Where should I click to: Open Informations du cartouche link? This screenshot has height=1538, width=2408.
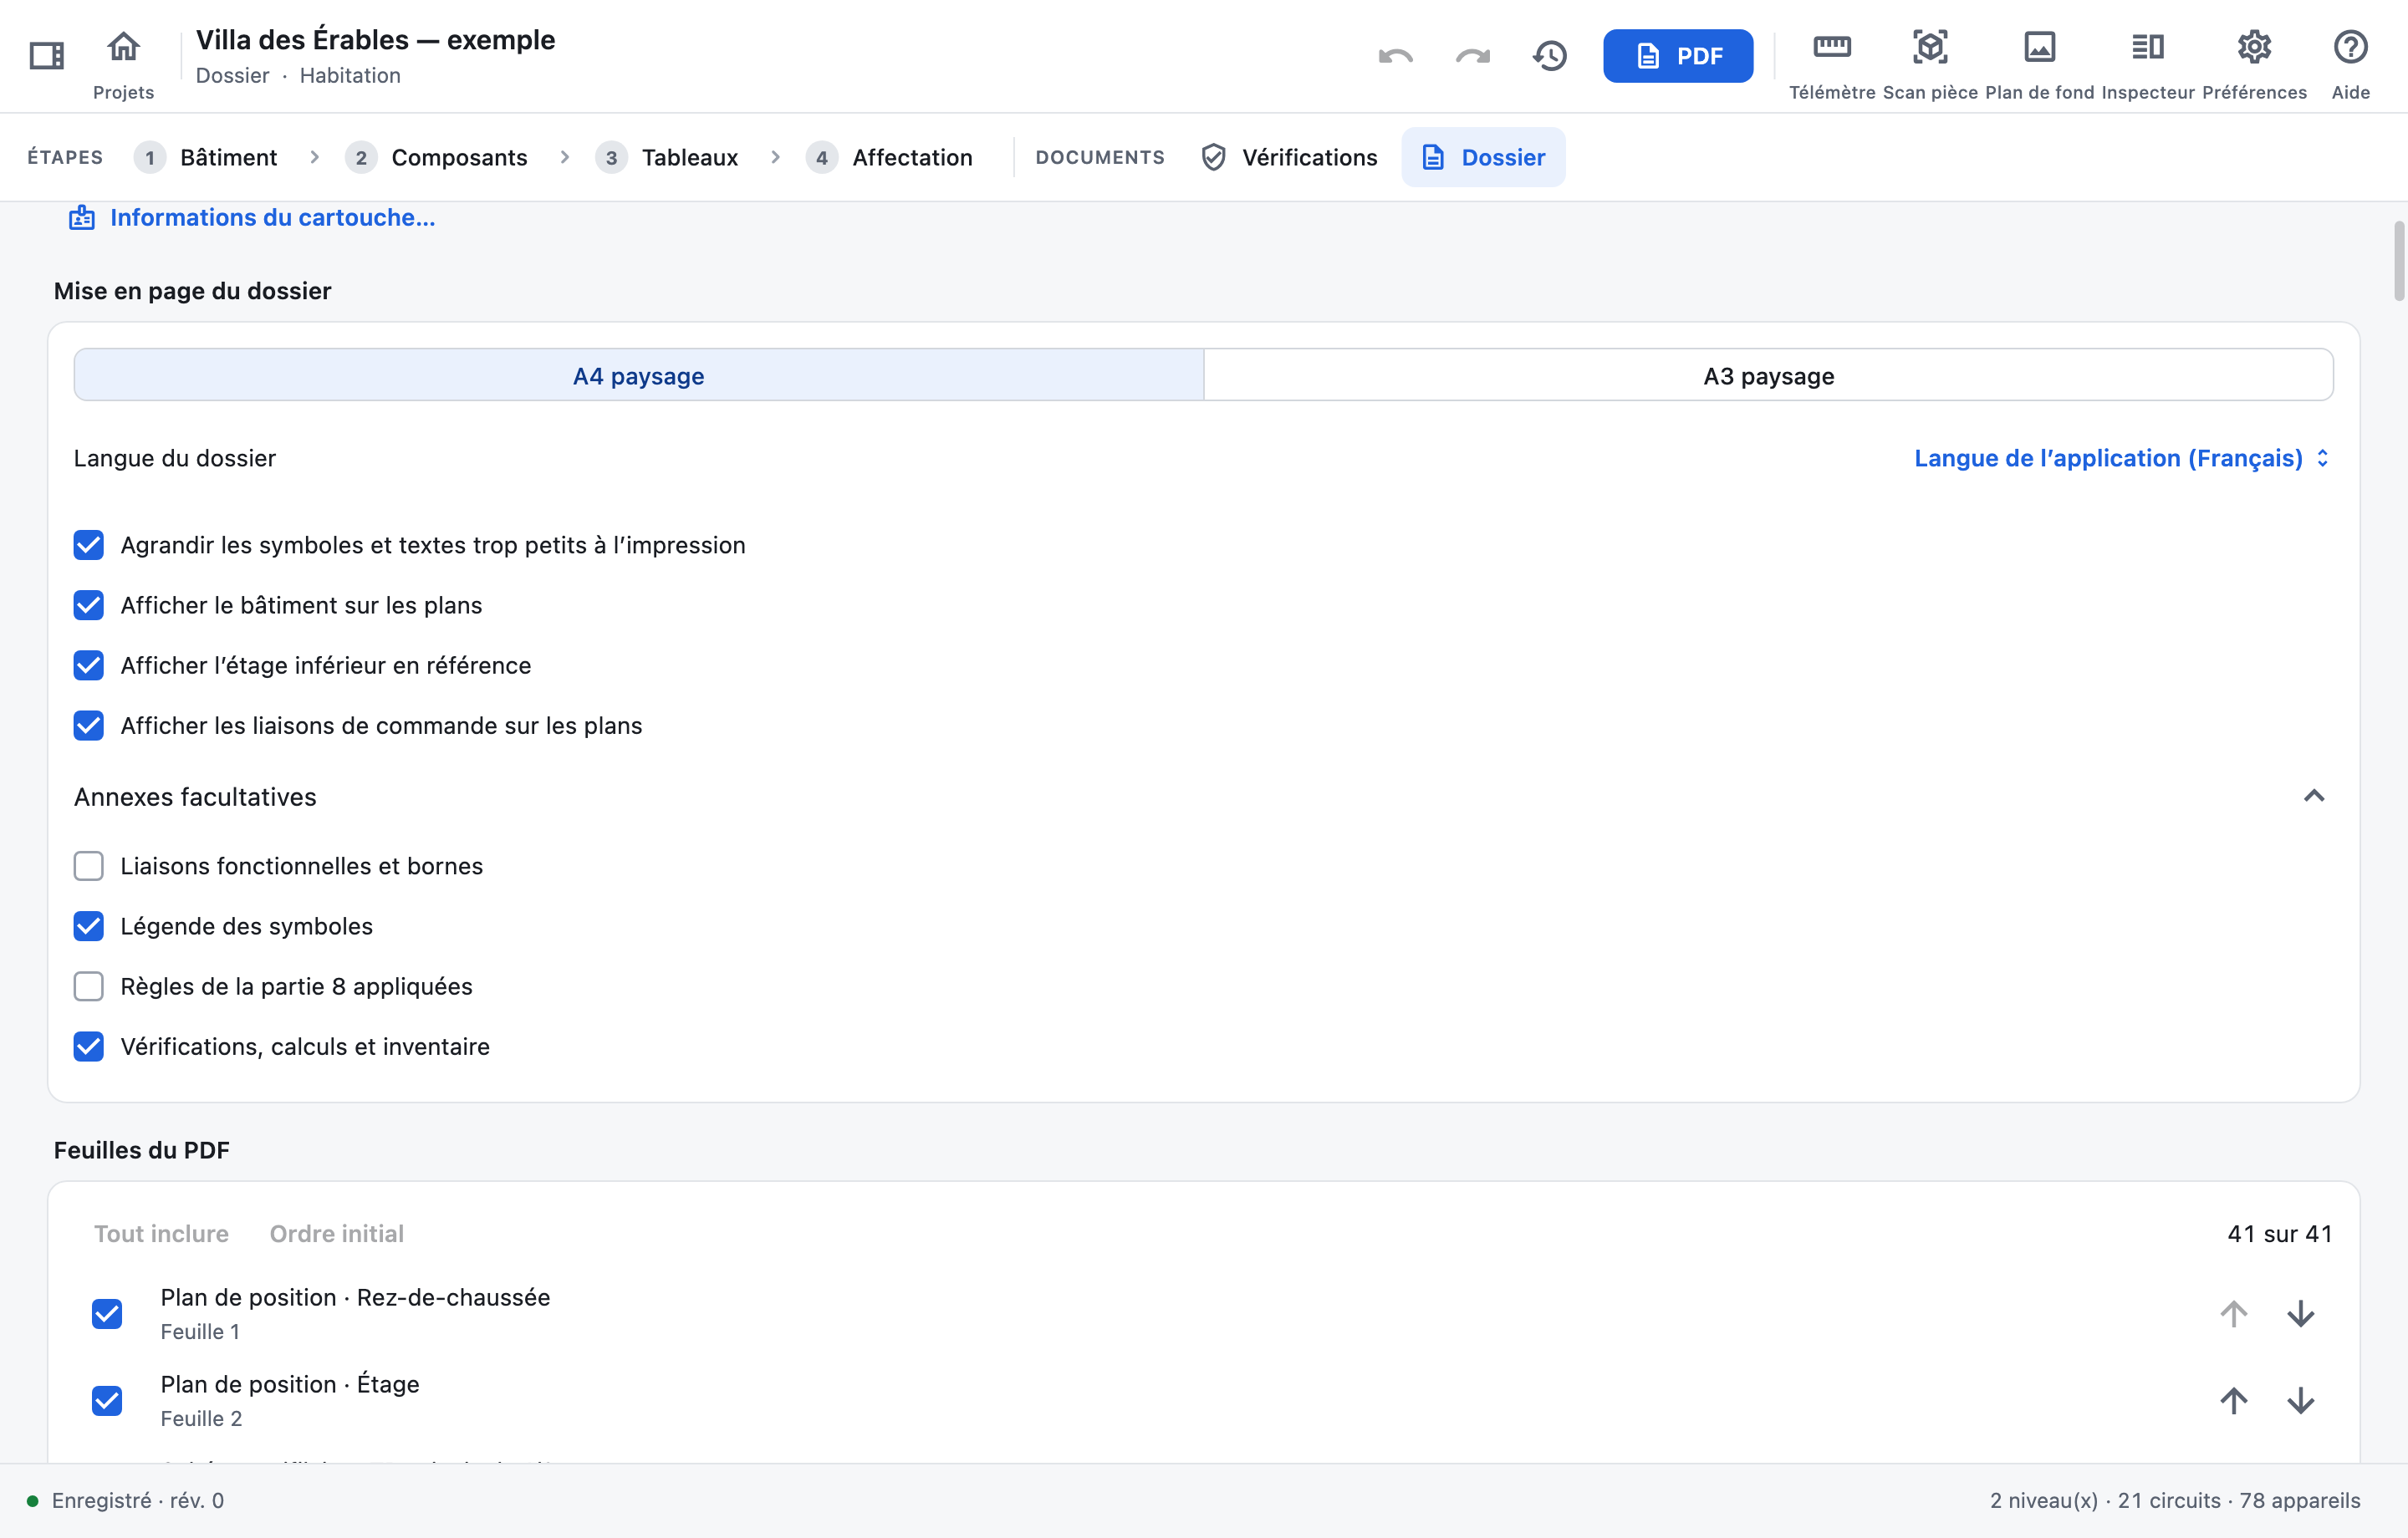[252, 217]
